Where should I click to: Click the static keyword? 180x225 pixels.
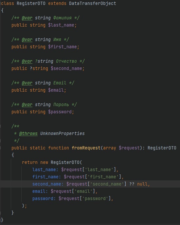coord(38,148)
